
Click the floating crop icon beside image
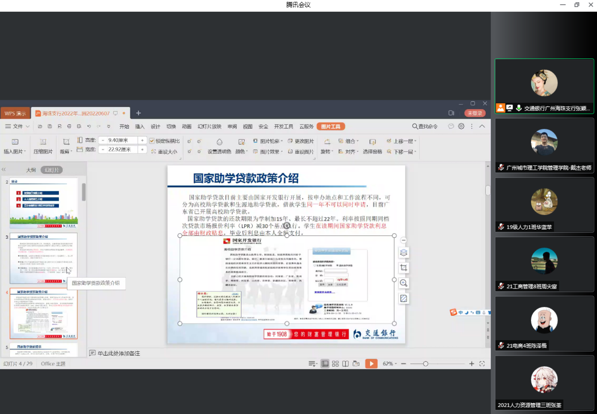click(403, 268)
